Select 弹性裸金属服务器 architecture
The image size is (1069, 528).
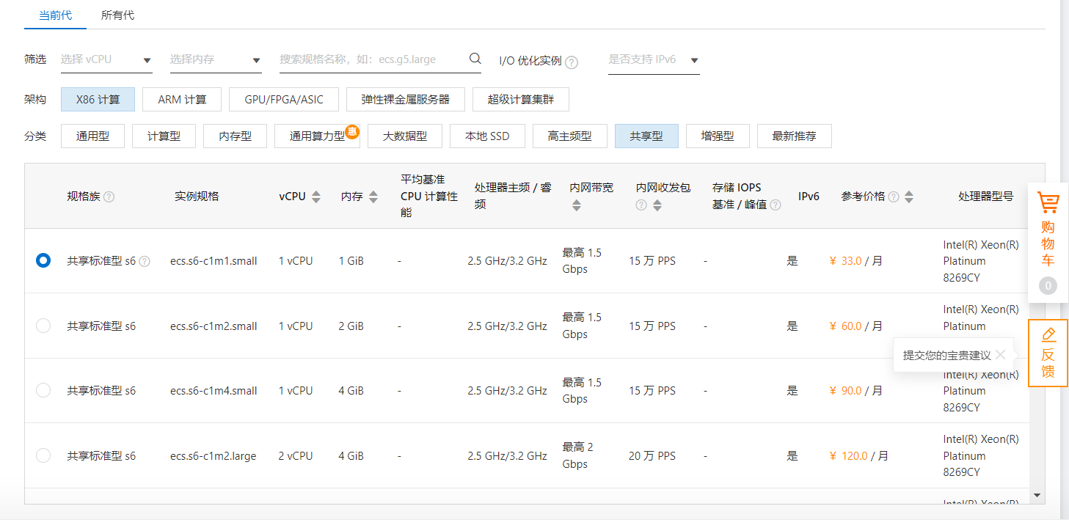405,99
